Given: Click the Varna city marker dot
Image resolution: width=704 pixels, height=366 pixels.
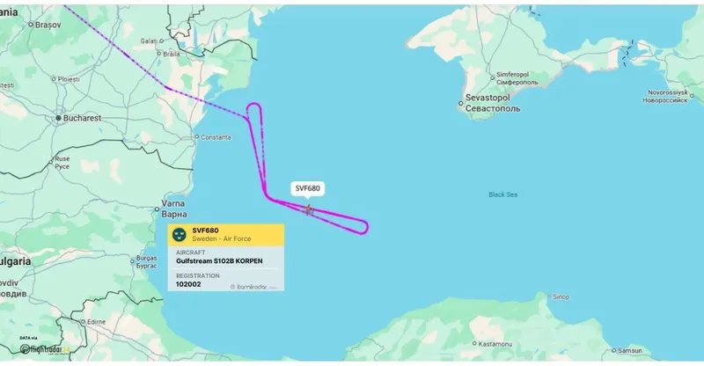Looking at the screenshot, I should [158, 209].
